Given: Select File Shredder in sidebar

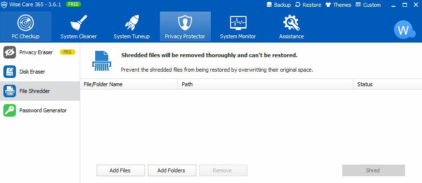Looking at the screenshot, I should pyautogui.click(x=40, y=91).
